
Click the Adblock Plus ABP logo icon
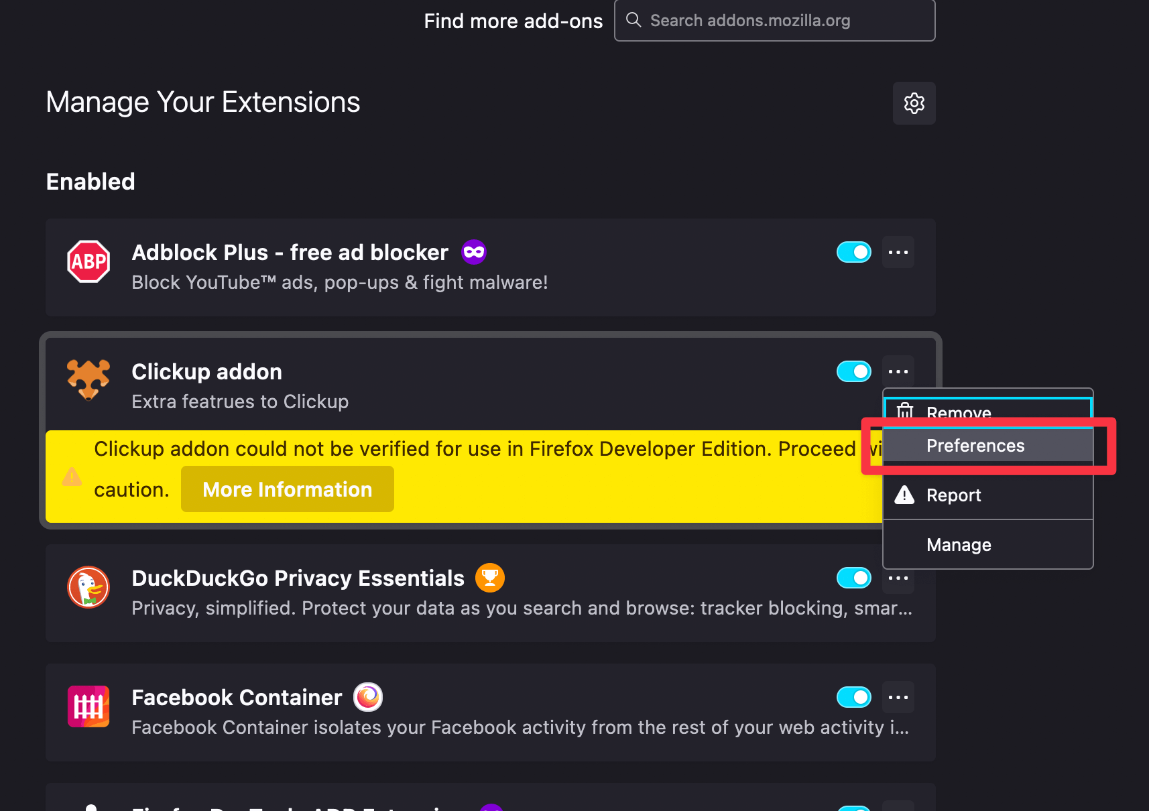pos(88,261)
